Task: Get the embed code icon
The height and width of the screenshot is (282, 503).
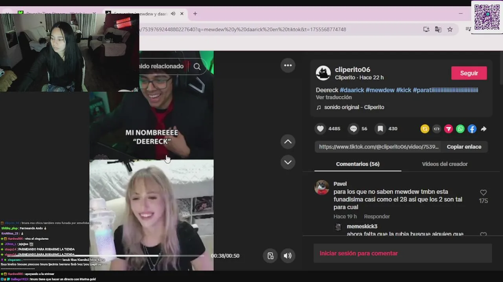Action: tap(437, 129)
